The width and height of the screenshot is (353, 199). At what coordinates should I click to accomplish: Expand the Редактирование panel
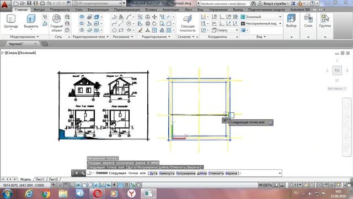156,37
